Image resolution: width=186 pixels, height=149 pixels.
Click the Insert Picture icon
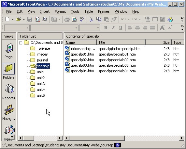163,19
